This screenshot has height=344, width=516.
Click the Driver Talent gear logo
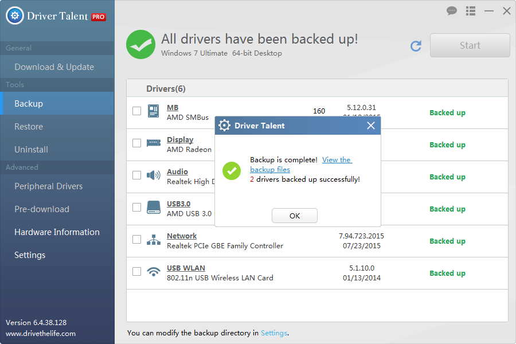coord(15,15)
